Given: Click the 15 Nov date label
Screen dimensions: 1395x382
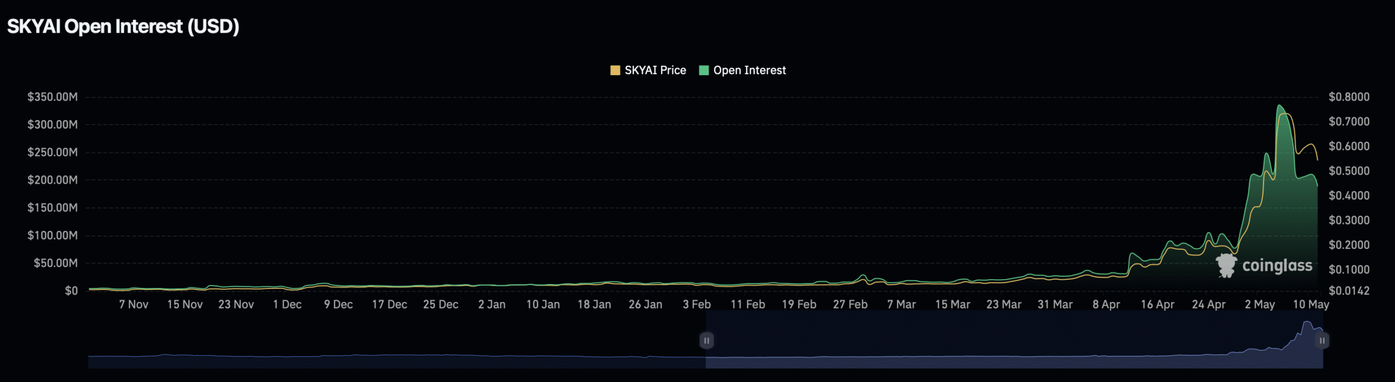Looking at the screenshot, I should [x=185, y=305].
